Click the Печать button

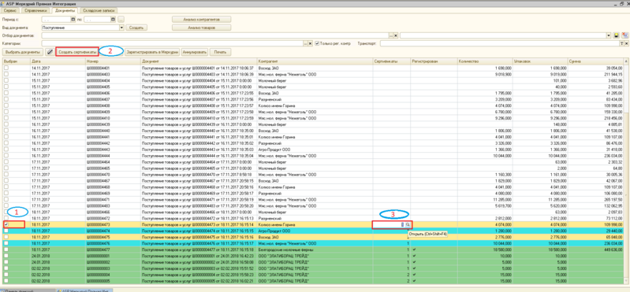[220, 52]
